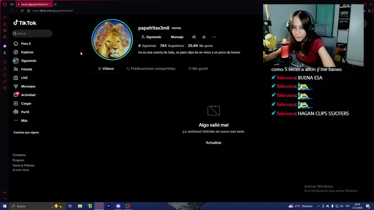The height and width of the screenshot is (210, 374).
Task: Focus the TikTok Buscar search box
Action: tap(32, 34)
